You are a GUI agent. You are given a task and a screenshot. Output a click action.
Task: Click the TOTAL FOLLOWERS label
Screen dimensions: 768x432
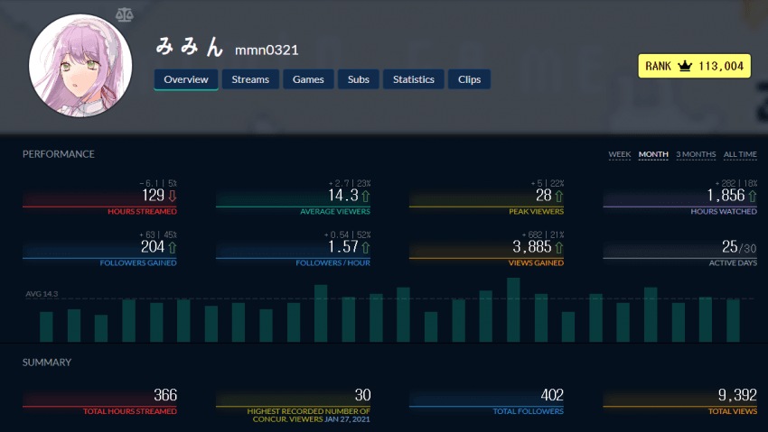pos(528,411)
